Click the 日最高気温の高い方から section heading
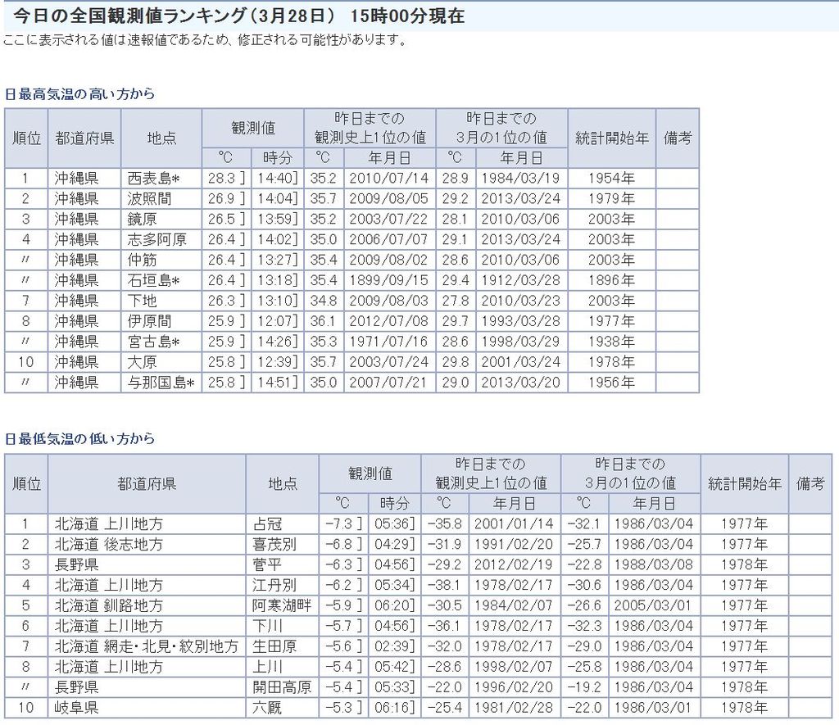Viewport: 839px width, 725px height. pyautogui.click(x=79, y=93)
